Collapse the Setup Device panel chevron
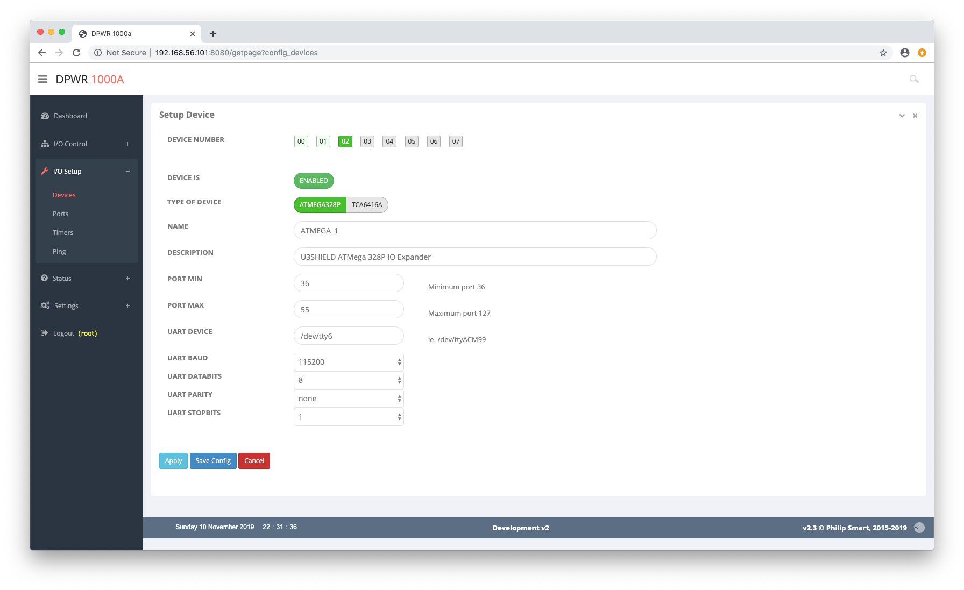Viewport: 964px width, 590px height. point(902,116)
